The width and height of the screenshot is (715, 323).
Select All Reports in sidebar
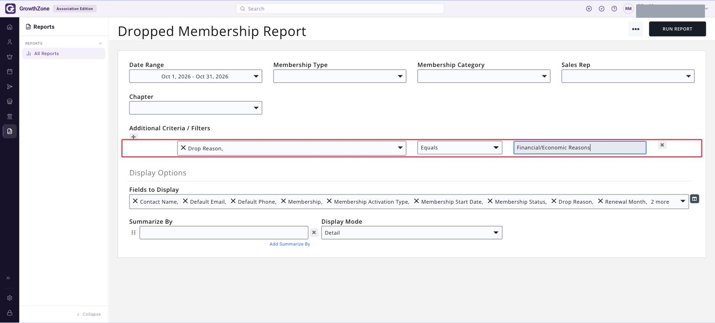(64, 53)
